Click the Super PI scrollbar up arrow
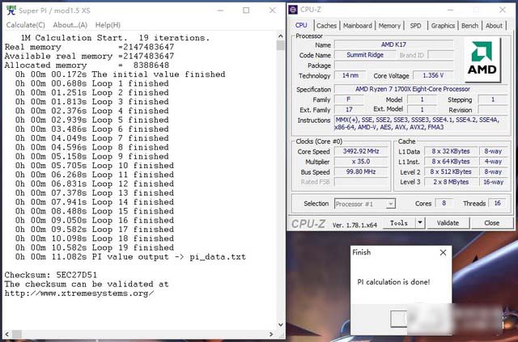518x342 pixels. pos(280,37)
